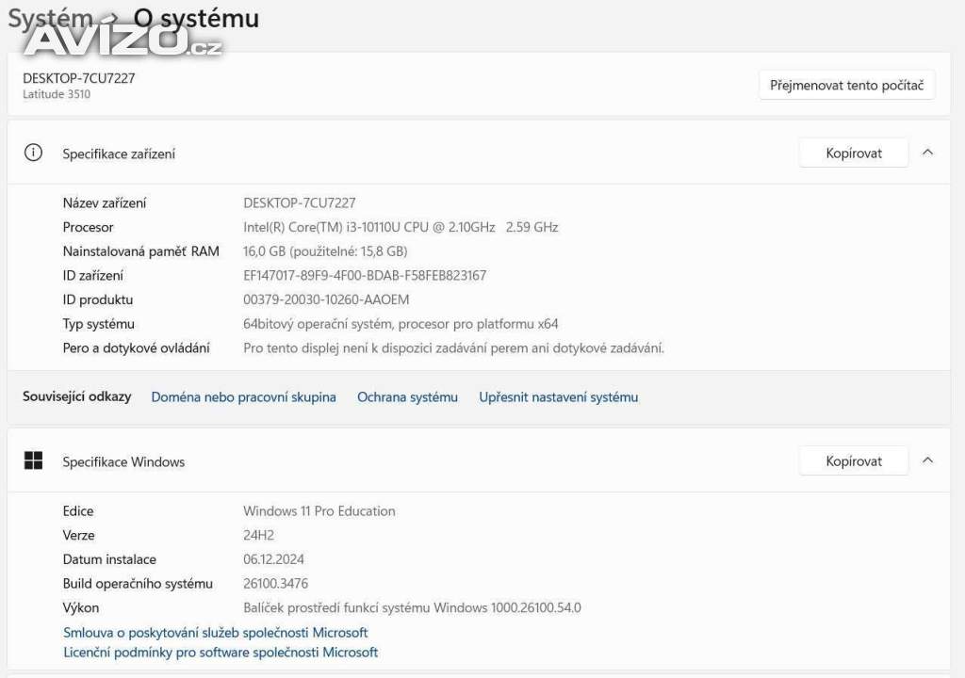
Task: Open Licenční podmínky pro software link
Action: point(221,653)
